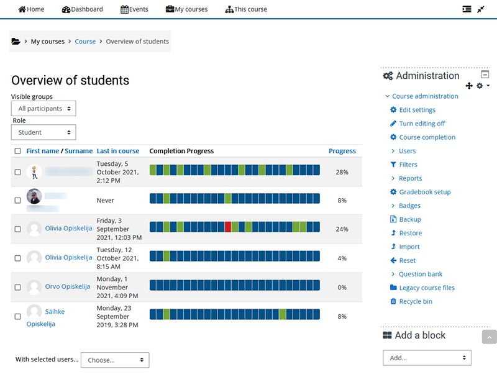Image resolution: width=497 pixels, height=377 pixels.
Task: Open the Role dropdown showing Student
Action: click(x=43, y=132)
